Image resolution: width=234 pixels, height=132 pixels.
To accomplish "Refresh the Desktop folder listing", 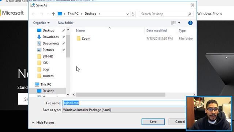I will coord(133,14).
